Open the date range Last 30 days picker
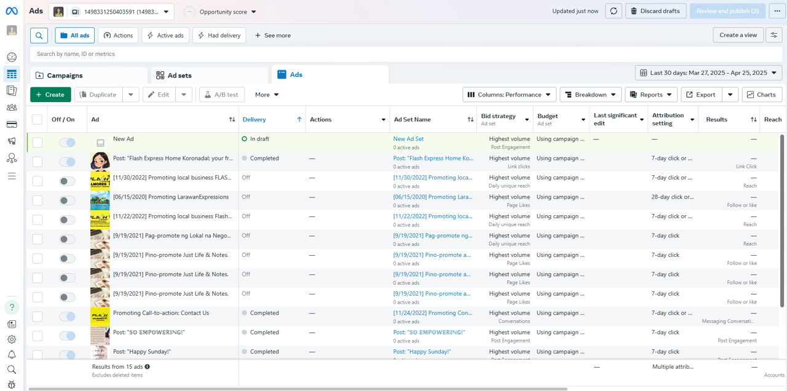Image resolution: width=787 pixels, height=391 pixels. 708,73
